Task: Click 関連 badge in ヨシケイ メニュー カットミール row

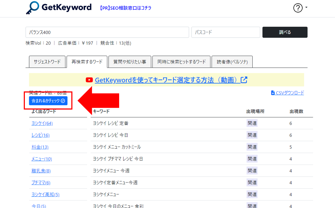Action: tap(252, 147)
